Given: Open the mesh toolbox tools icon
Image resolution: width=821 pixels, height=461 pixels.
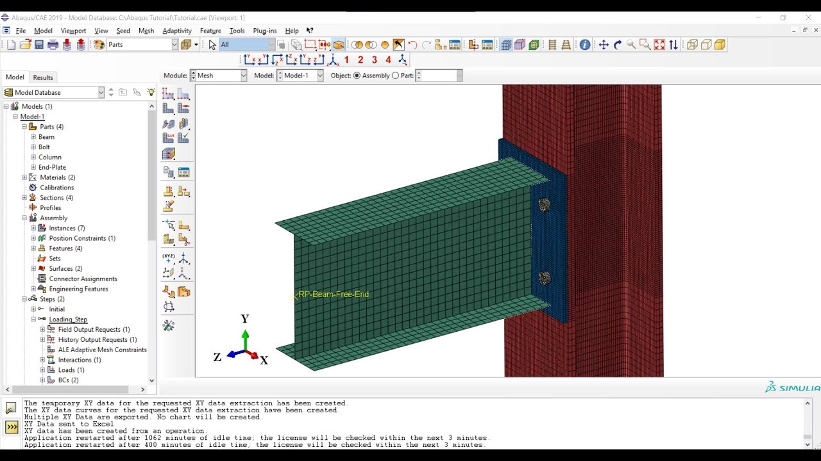Looking at the screenshot, I should pos(169,325).
